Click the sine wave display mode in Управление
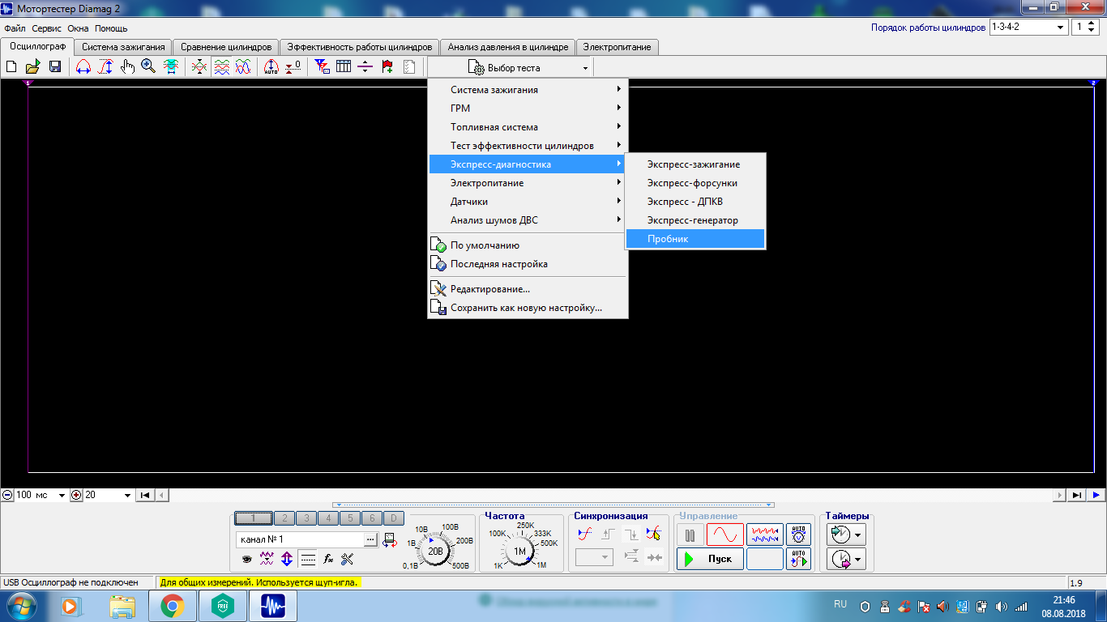 724,535
